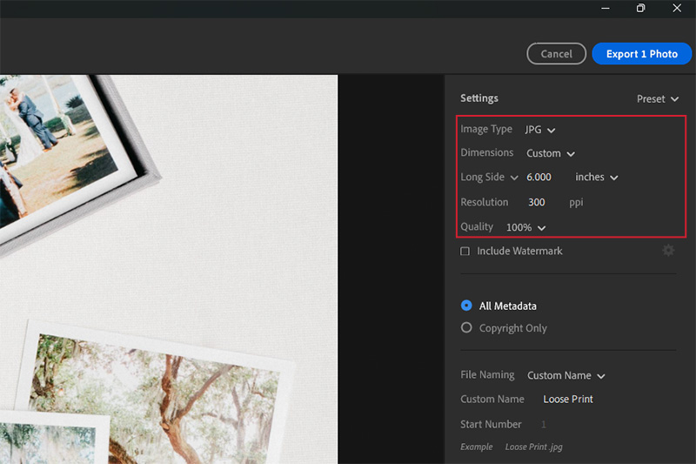Click the Cancel button

pyautogui.click(x=556, y=54)
